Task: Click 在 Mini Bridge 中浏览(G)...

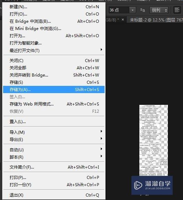Action: [x=54, y=29]
